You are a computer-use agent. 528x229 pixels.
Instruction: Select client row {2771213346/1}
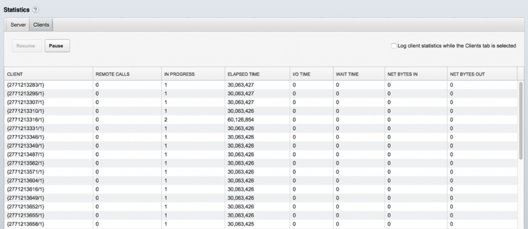click(x=261, y=137)
